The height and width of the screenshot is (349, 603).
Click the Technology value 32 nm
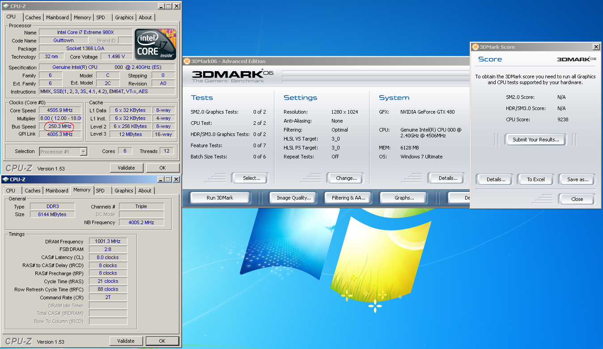(x=51, y=57)
